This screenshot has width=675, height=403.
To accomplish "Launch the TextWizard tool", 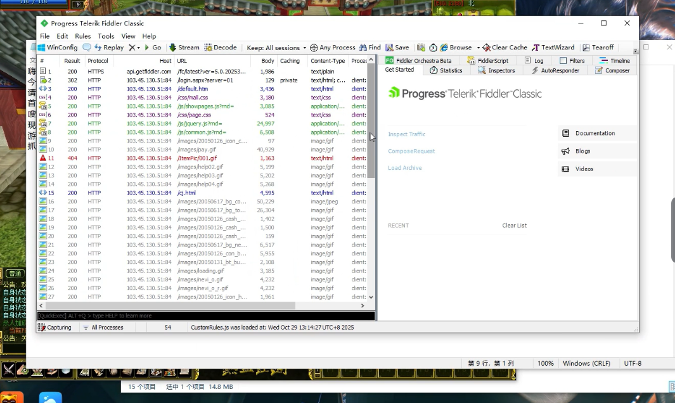I will coord(553,48).
